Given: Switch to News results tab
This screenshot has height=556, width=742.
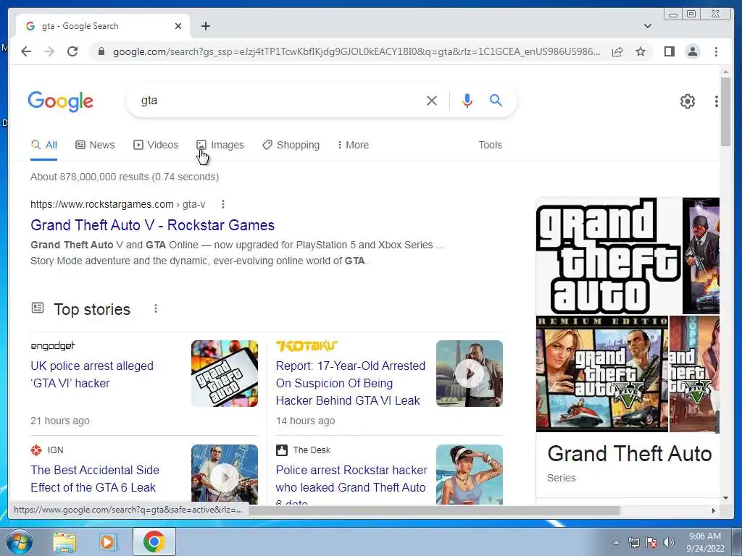Looking at the screenshot, I should (95, 145).
